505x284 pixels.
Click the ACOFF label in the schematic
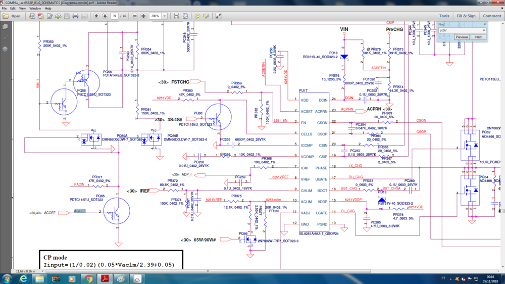[80, 211]
